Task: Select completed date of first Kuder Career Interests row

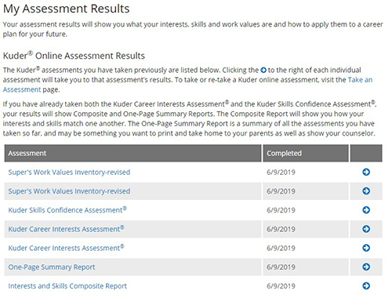Action: (281, 229)
